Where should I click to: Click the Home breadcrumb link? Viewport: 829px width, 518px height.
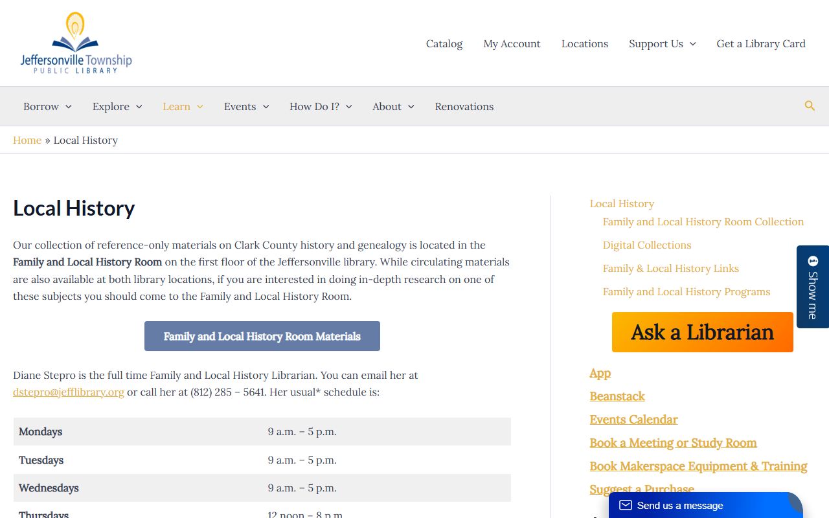pos(27,140)
